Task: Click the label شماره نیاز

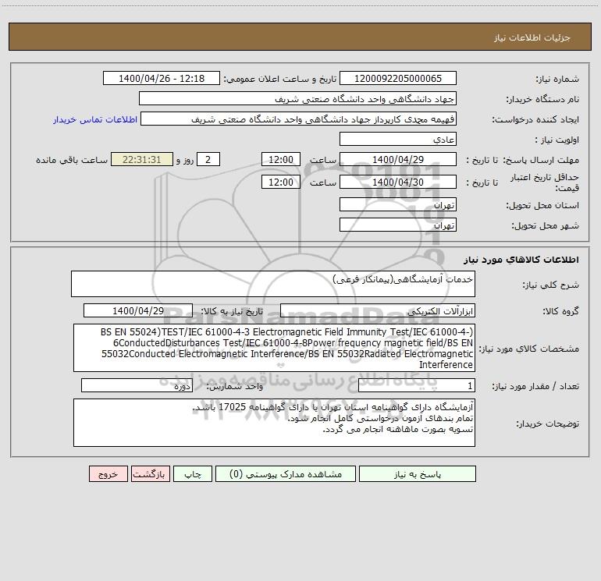Action: (x=557, y=80)
